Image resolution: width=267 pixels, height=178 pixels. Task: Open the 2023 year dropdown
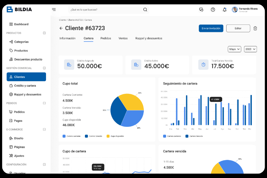point(250,49)
